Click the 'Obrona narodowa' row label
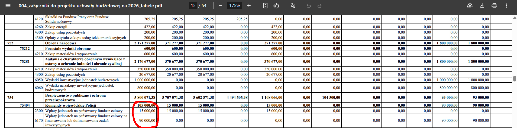 tap(61, 43)
